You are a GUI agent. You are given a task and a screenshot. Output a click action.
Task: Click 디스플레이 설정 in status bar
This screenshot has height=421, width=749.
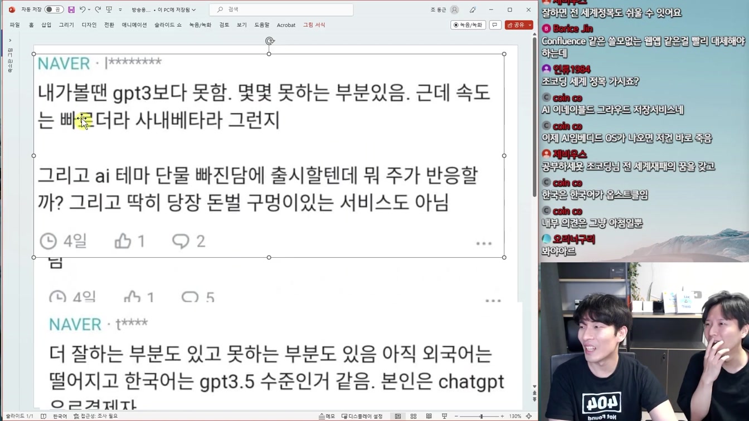point(362,416)
